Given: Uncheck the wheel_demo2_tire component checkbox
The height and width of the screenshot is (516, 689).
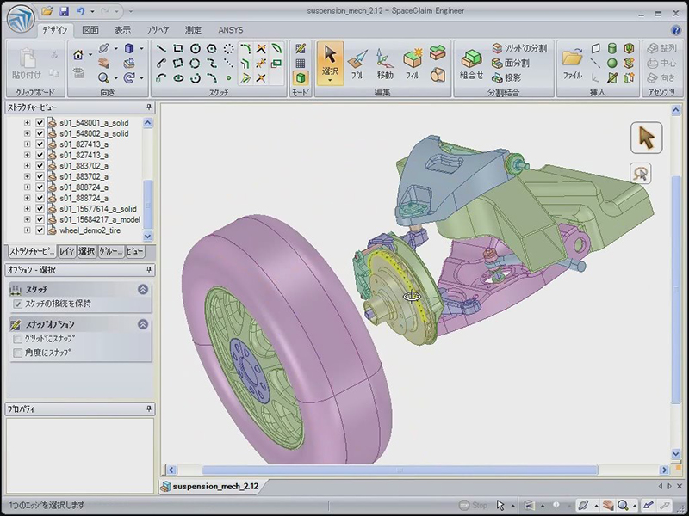Looking at the screenshot, I should coord(40,230).
